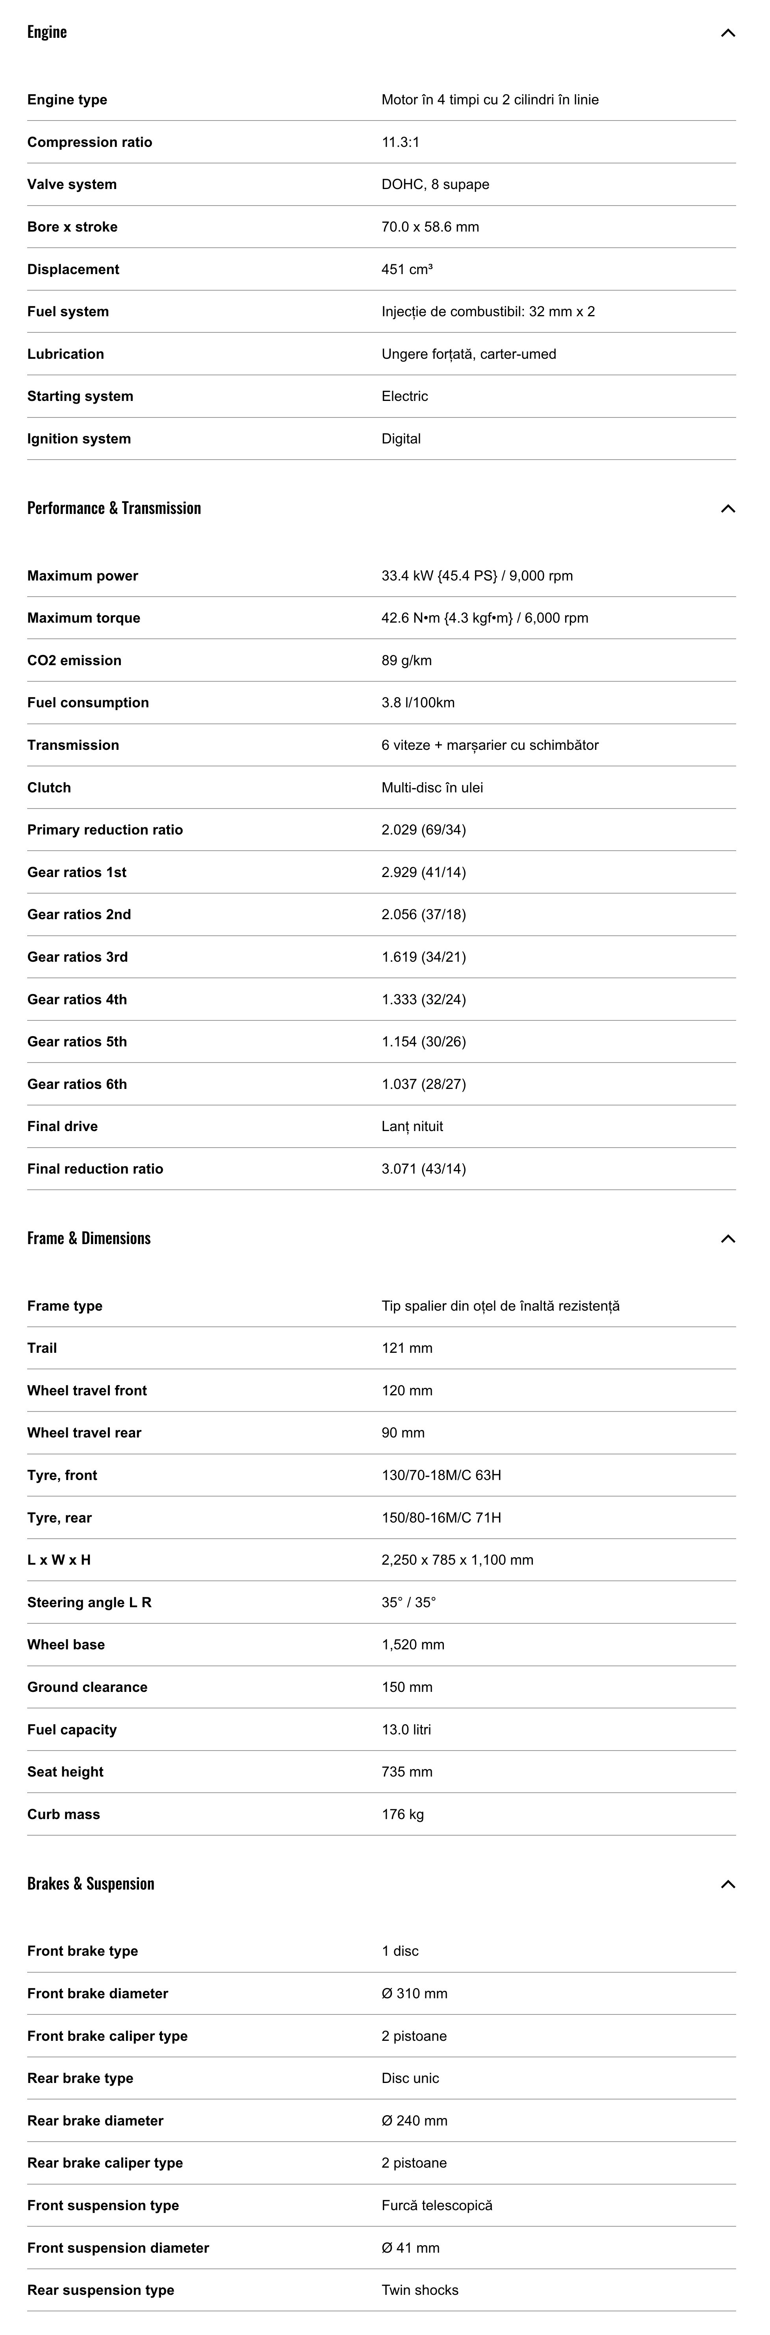This screenshot has height=2335, width=770.
Task: Collapse the Performance & Transmission chevron
Action: click(x=727, y=508)
